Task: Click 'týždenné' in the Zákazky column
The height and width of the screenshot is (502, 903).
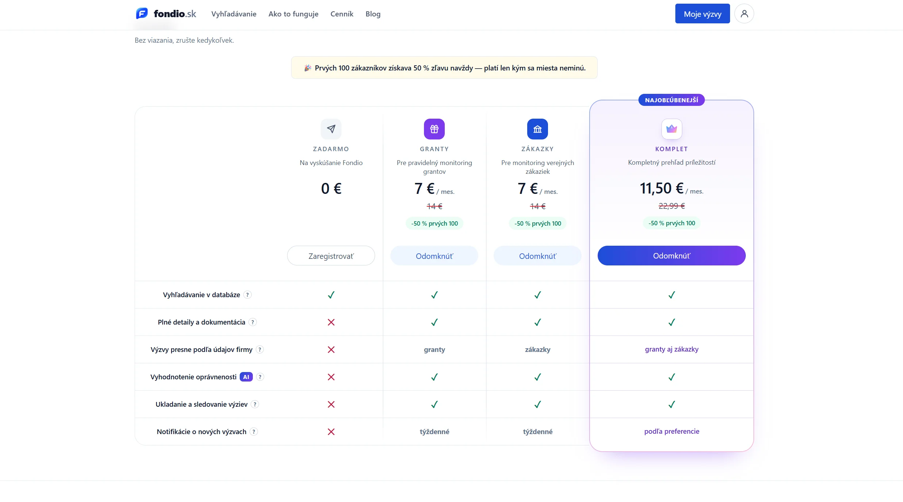Action: (x=537, y=432)
